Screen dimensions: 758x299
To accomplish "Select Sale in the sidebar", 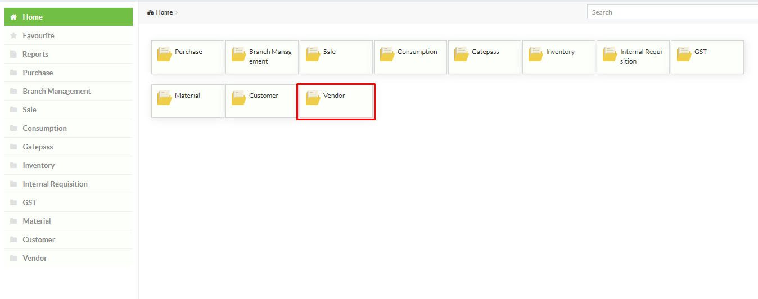I will [69, 110].
